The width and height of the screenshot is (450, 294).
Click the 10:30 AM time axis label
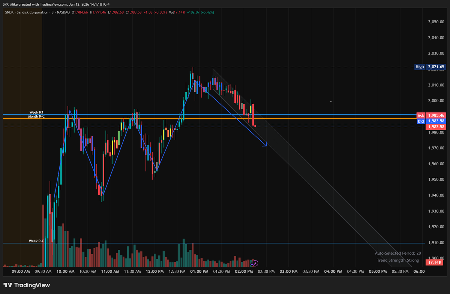click(88, 271)
